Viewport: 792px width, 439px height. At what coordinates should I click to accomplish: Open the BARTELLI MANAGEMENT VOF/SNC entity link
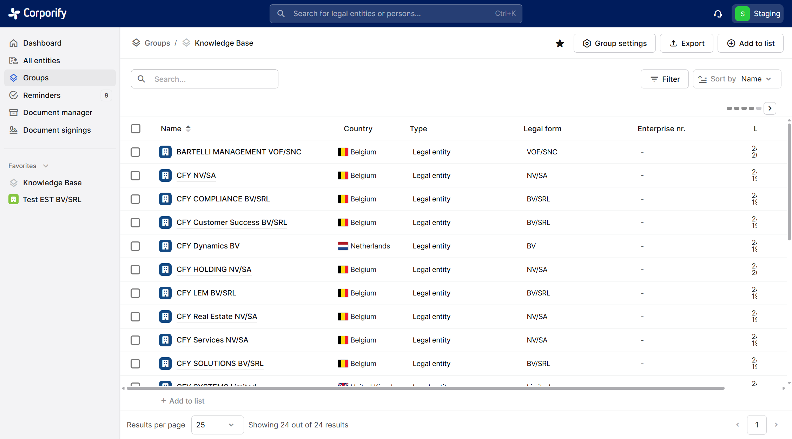tap(239, 152)
